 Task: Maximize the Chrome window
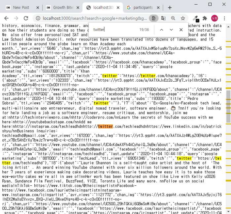(x=210, y=4)
